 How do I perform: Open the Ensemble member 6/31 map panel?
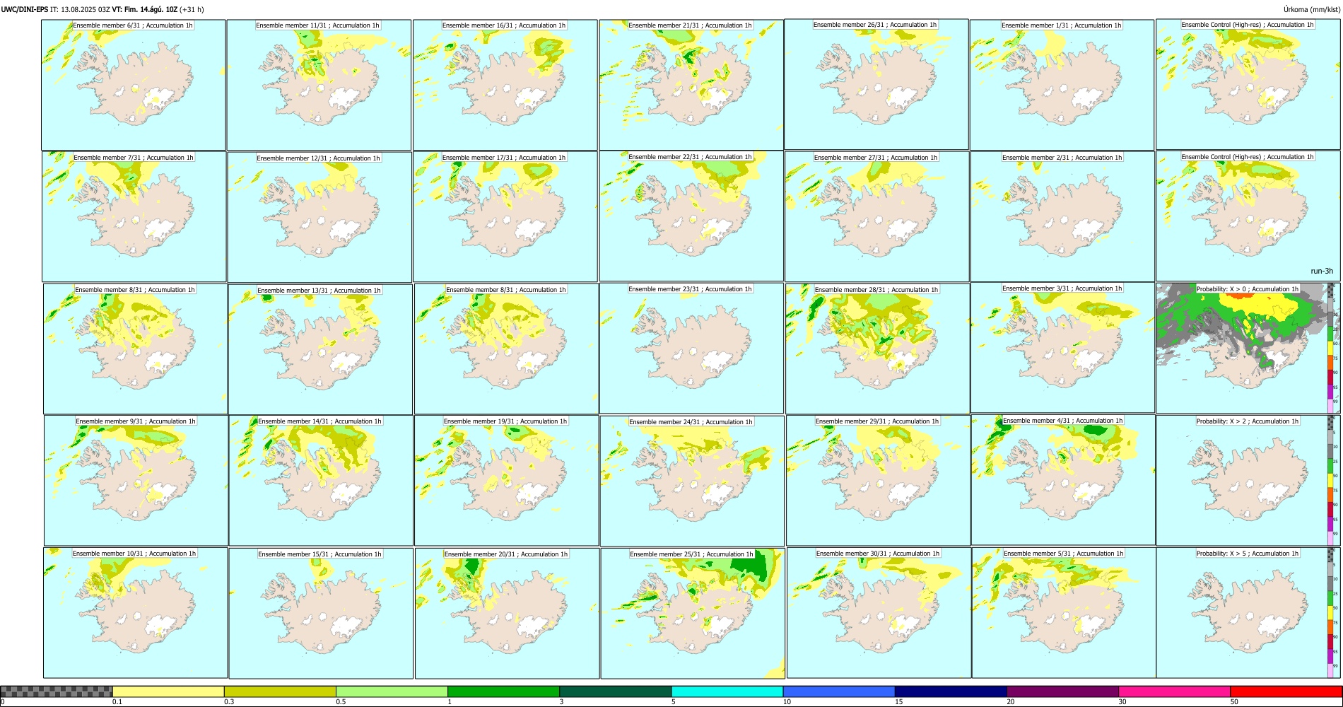click(x=133, y=85)
